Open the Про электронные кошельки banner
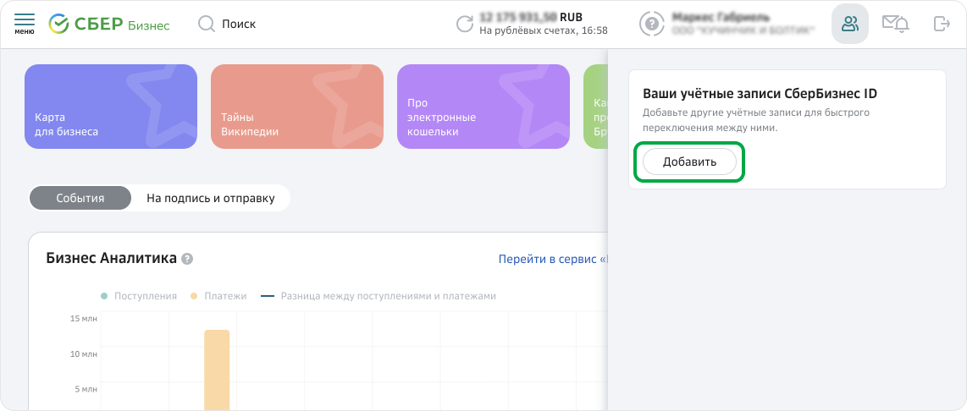Image resolution: width=967 pixels, height=411 pixels. click(x=483, y=107)
